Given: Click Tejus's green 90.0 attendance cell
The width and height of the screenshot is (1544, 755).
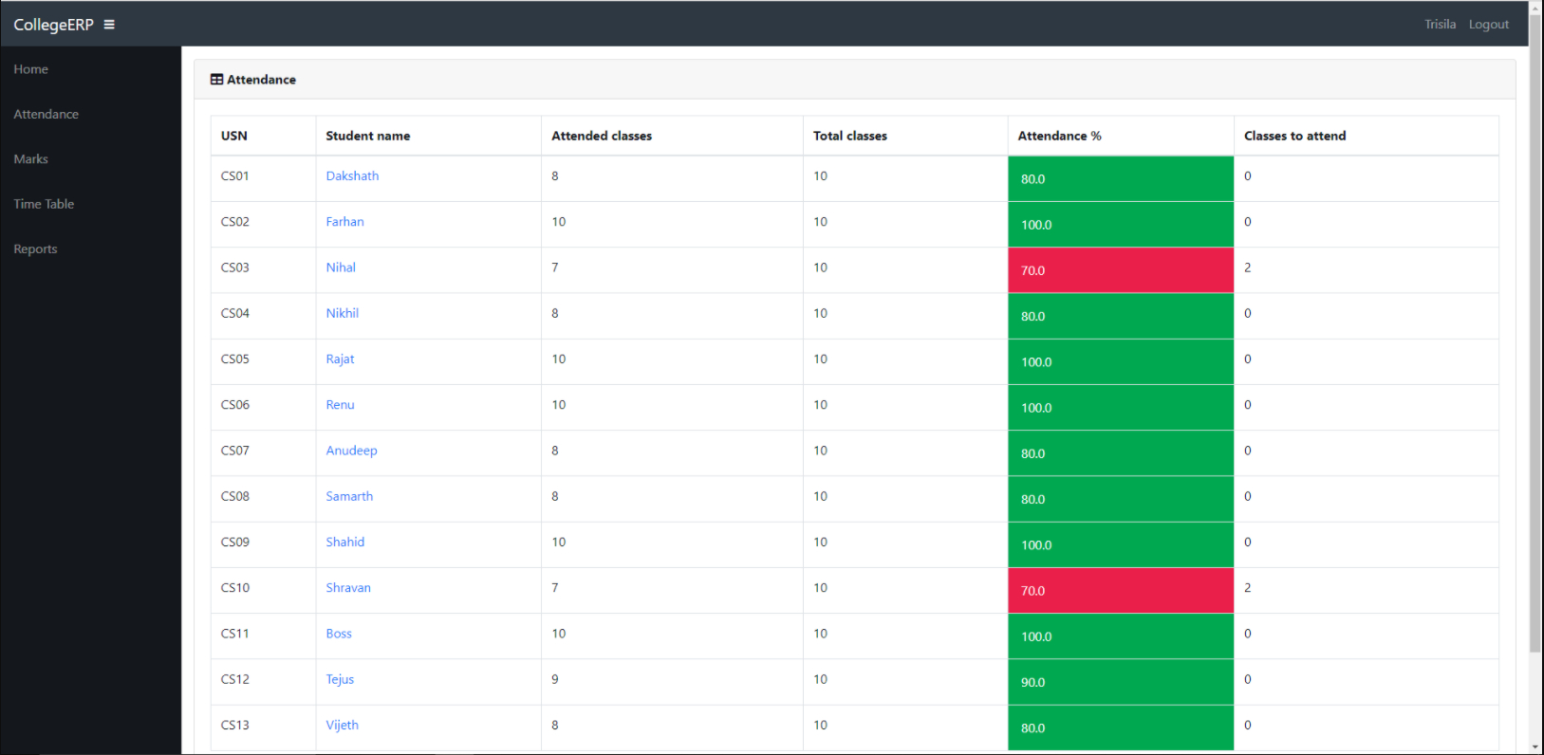Looking at the screenshot, I should point(1121,682).
